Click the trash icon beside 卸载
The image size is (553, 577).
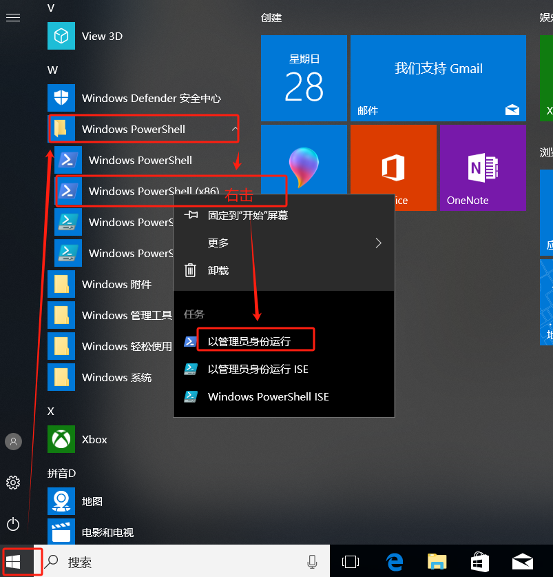[190, 270]
